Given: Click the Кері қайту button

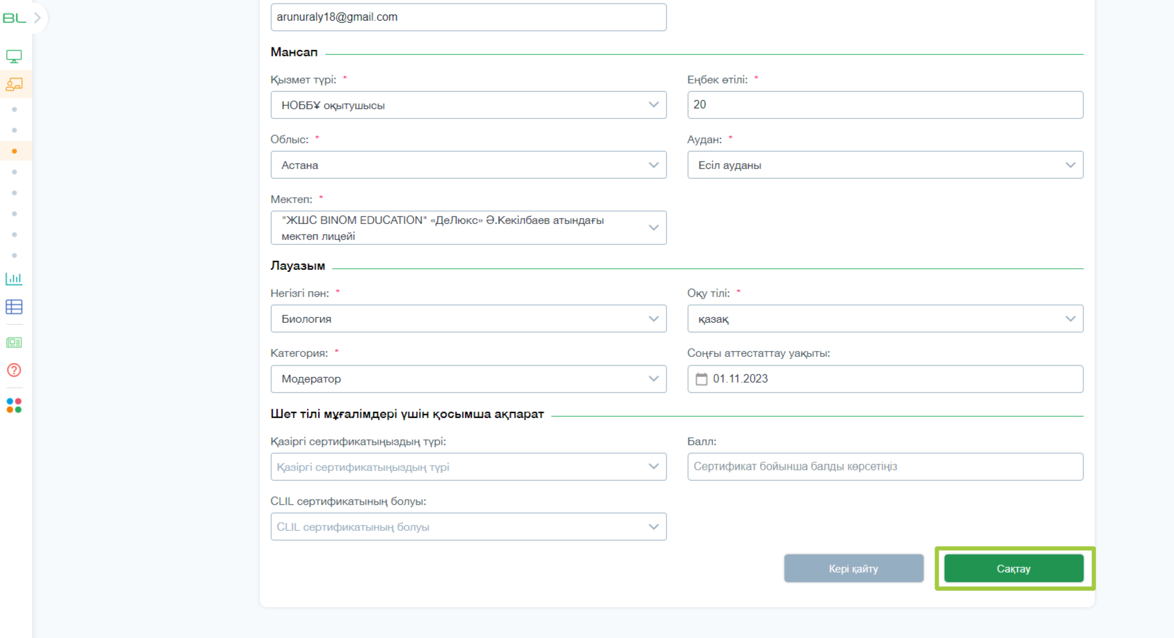Looking at the screenshot, I should 853,568.
